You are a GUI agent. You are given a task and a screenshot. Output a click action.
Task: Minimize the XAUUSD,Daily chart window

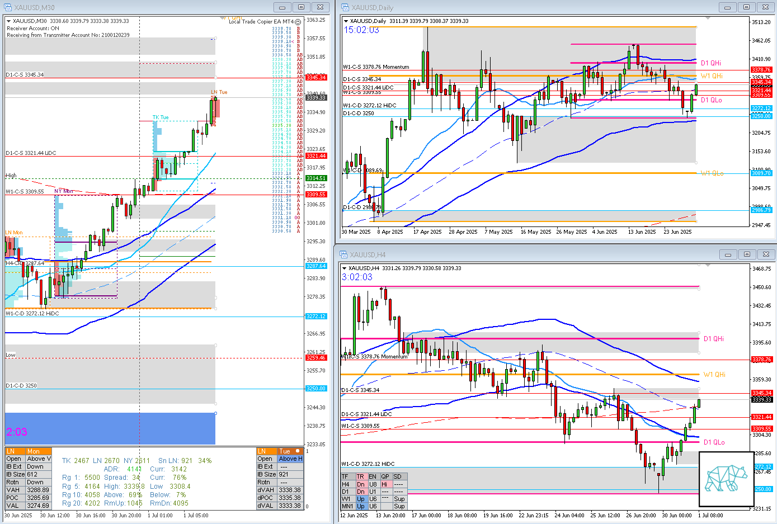tap(728, 7)
